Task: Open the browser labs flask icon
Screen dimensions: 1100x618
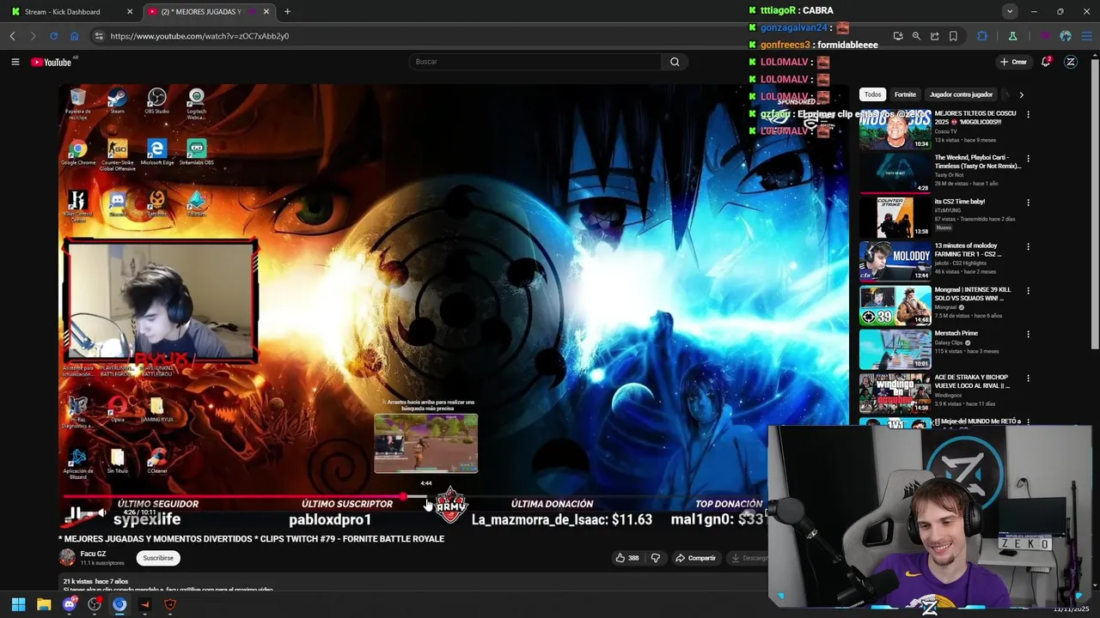Action: (x=1012, y=36)
